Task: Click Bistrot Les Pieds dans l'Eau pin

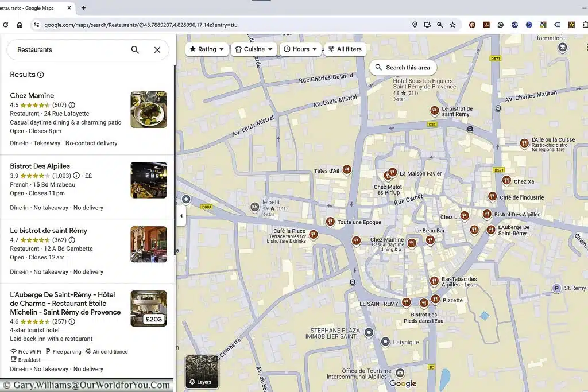Action: tap(424, 303)
